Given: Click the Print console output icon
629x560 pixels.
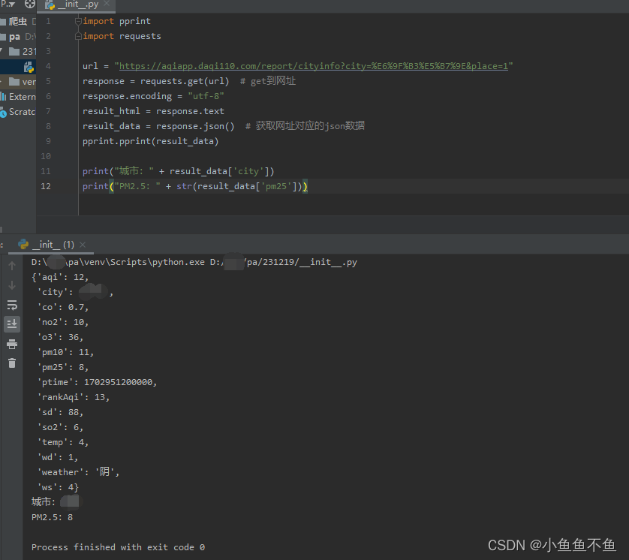Looking at the screenshot, I should pyautogui.click(x=12, y=345).
